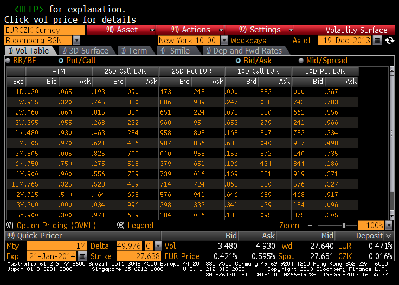Open the 92) Settings dropdown
The height and width of the screenshot is (285, 399).
(259, 30)
